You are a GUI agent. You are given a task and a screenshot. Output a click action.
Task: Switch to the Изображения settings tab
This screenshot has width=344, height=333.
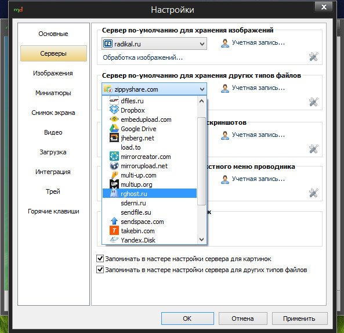click(x=53, y=73)
